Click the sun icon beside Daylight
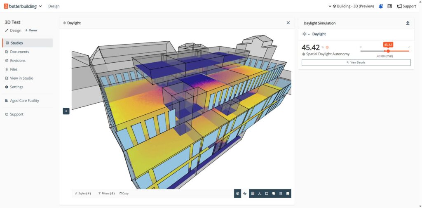422x208 pixels. [x=305, y=34]
